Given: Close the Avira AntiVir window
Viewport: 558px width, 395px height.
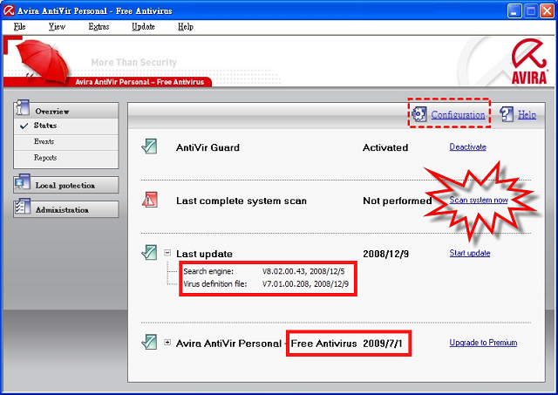Looking at the screenshot, I should click(x=547, y=11).
